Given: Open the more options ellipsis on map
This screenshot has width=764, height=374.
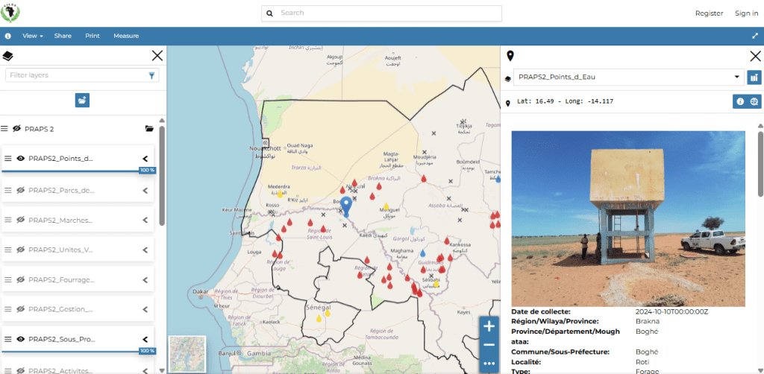Looking at the screenshot, I should click(x=489, y=364).
